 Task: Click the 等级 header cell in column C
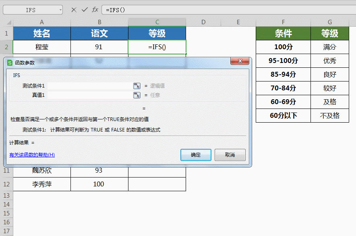(157, 33)
